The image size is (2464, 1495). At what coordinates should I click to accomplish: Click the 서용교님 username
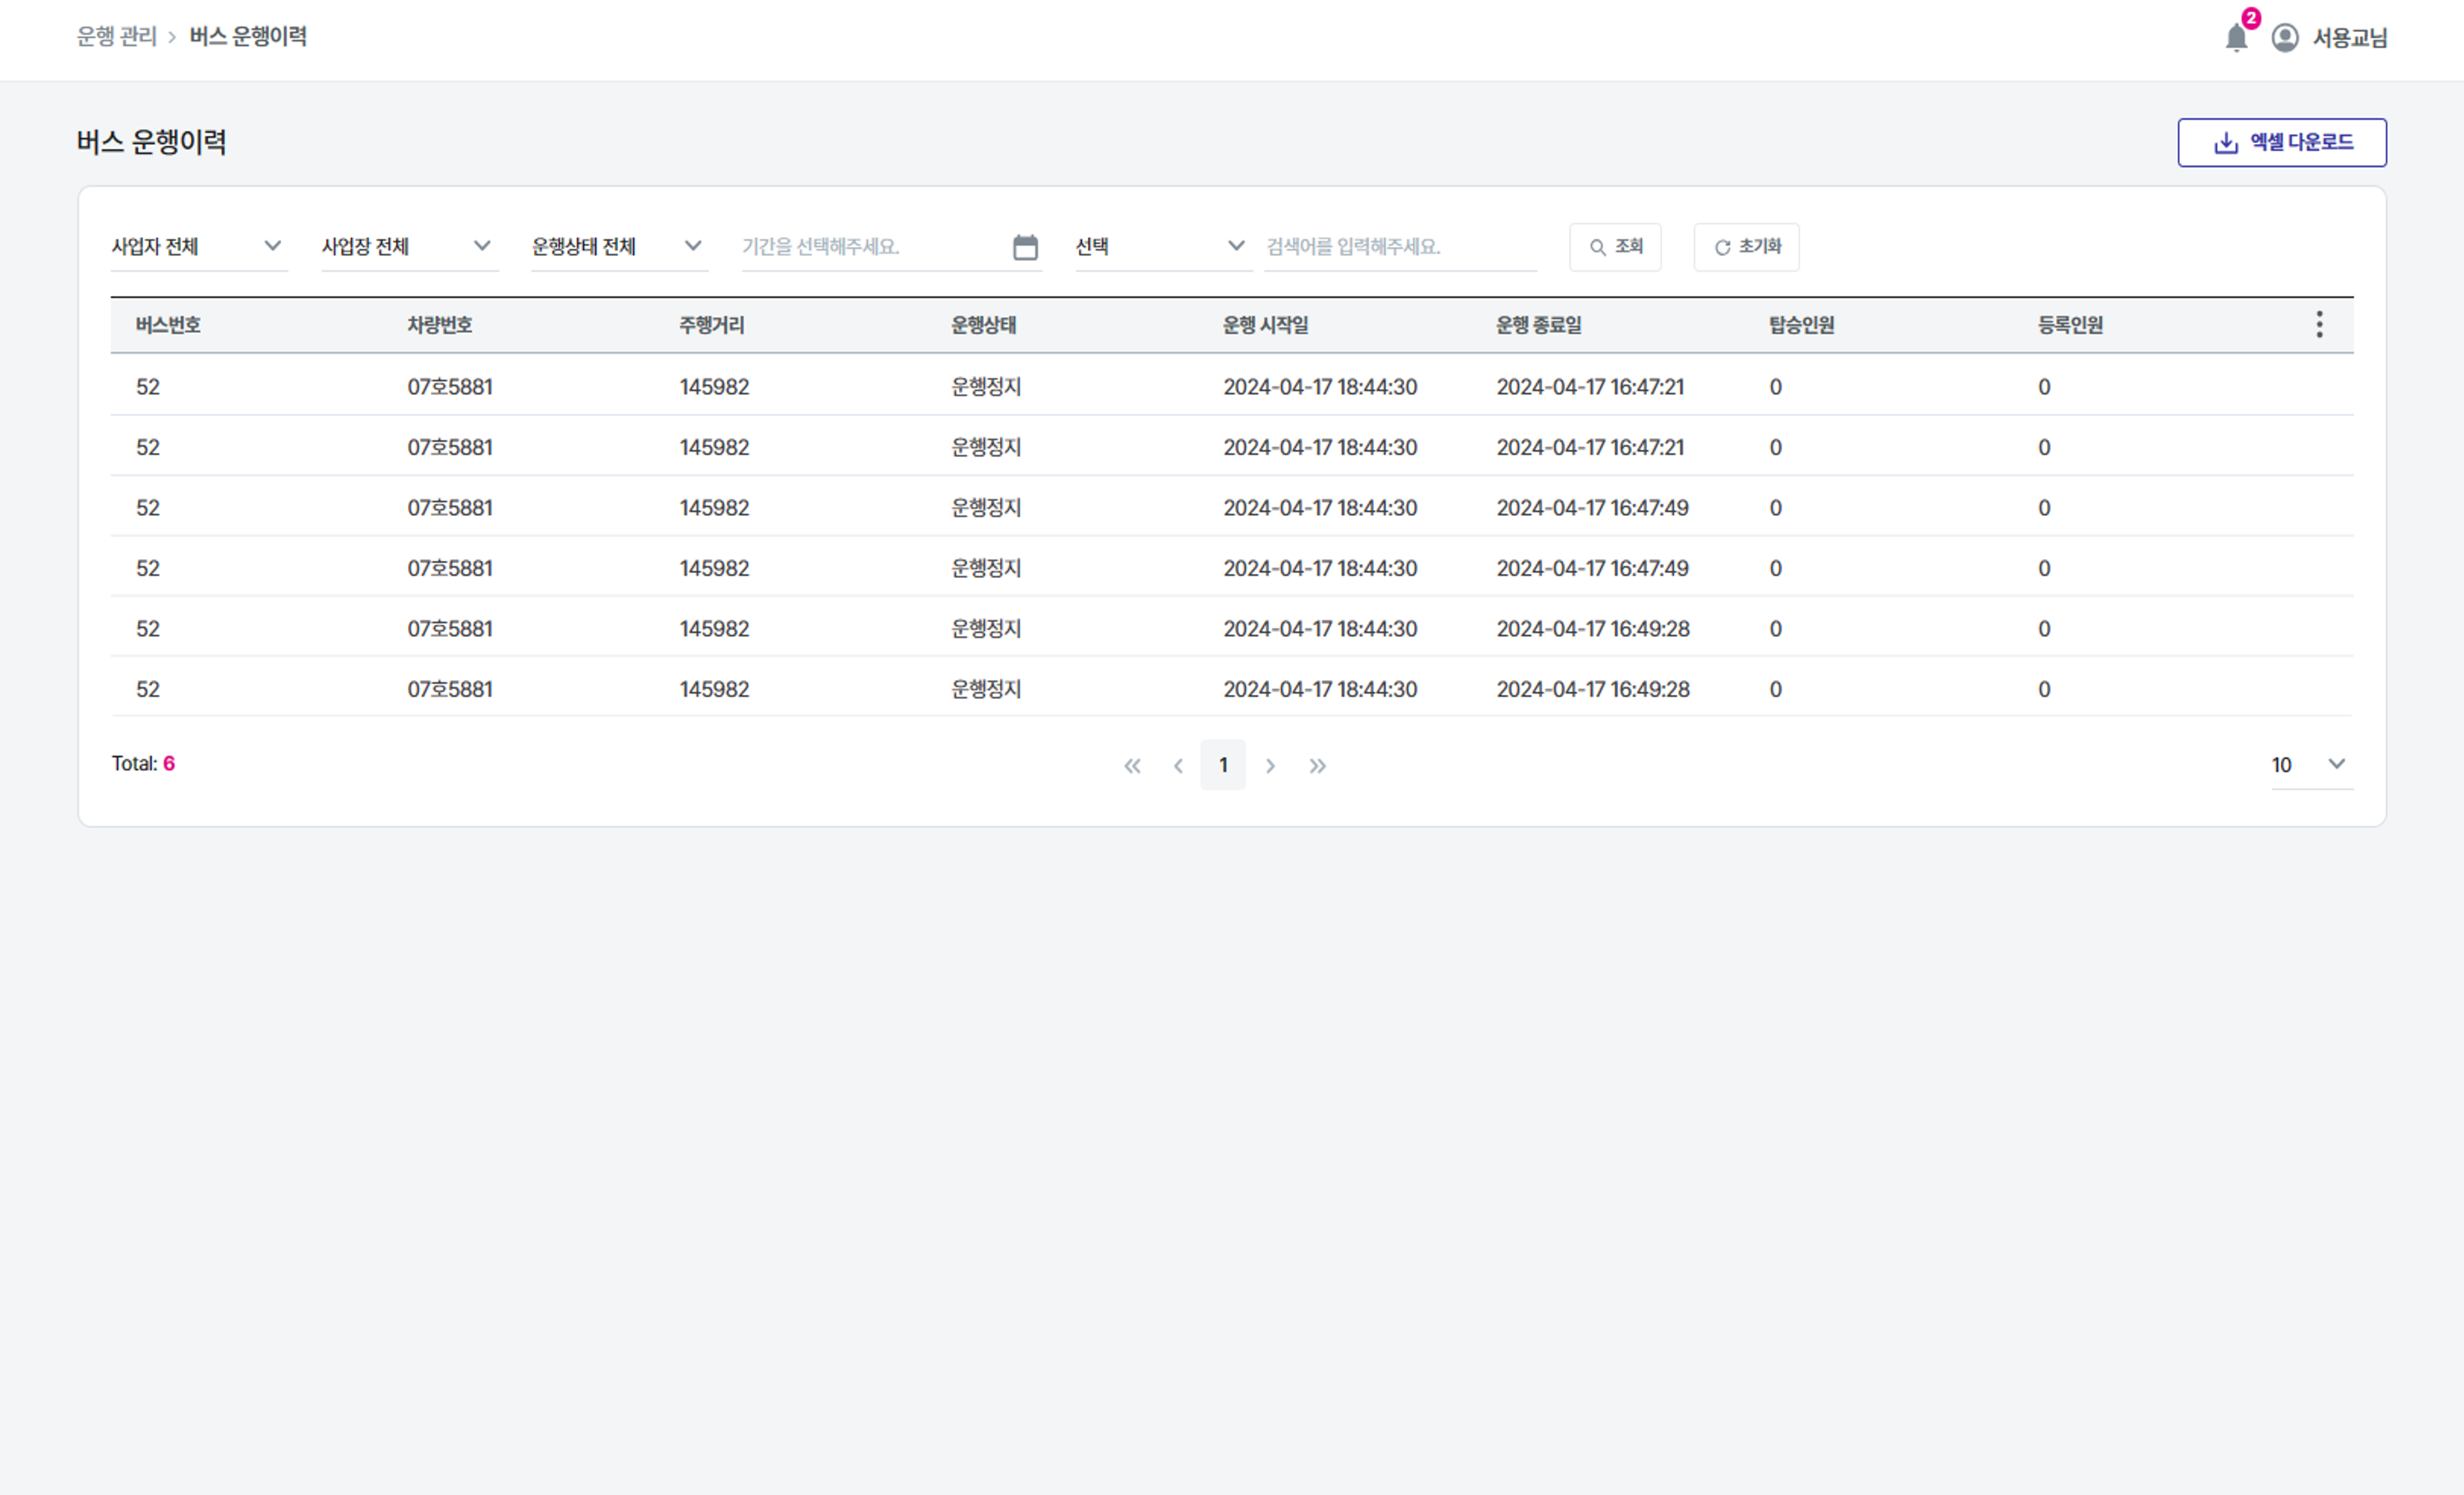point(2350,38)
